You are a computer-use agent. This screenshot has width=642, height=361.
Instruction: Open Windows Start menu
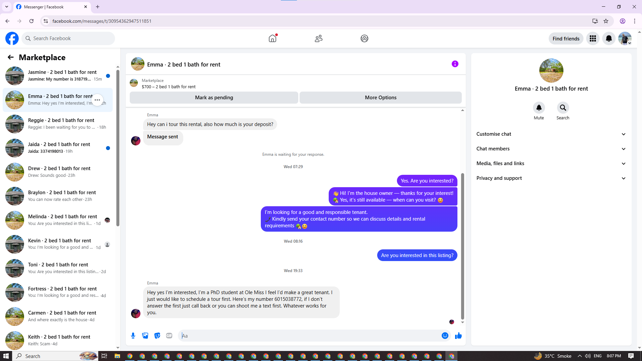[6, 356]
